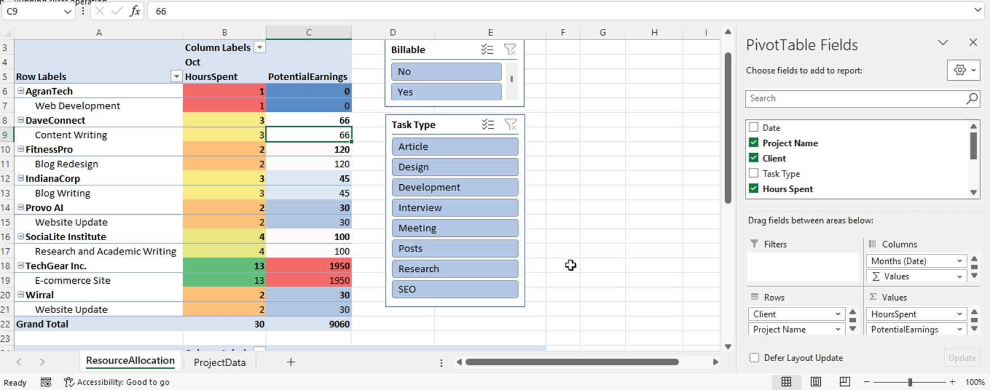Screen dimensions: 990x390
Task: Check the Task Type field checkbox
Action: 753,173
